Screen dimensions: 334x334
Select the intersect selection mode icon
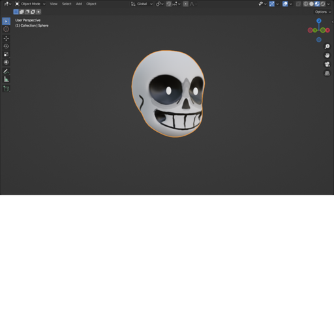point(38,12)
